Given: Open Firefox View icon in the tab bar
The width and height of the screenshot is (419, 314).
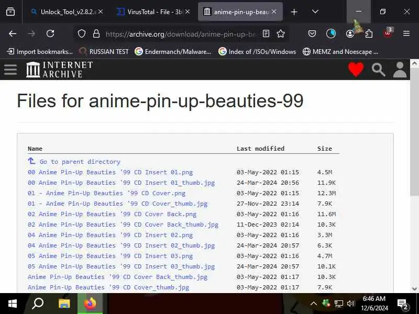Looking at the screenshot, I should pos(10,12).
